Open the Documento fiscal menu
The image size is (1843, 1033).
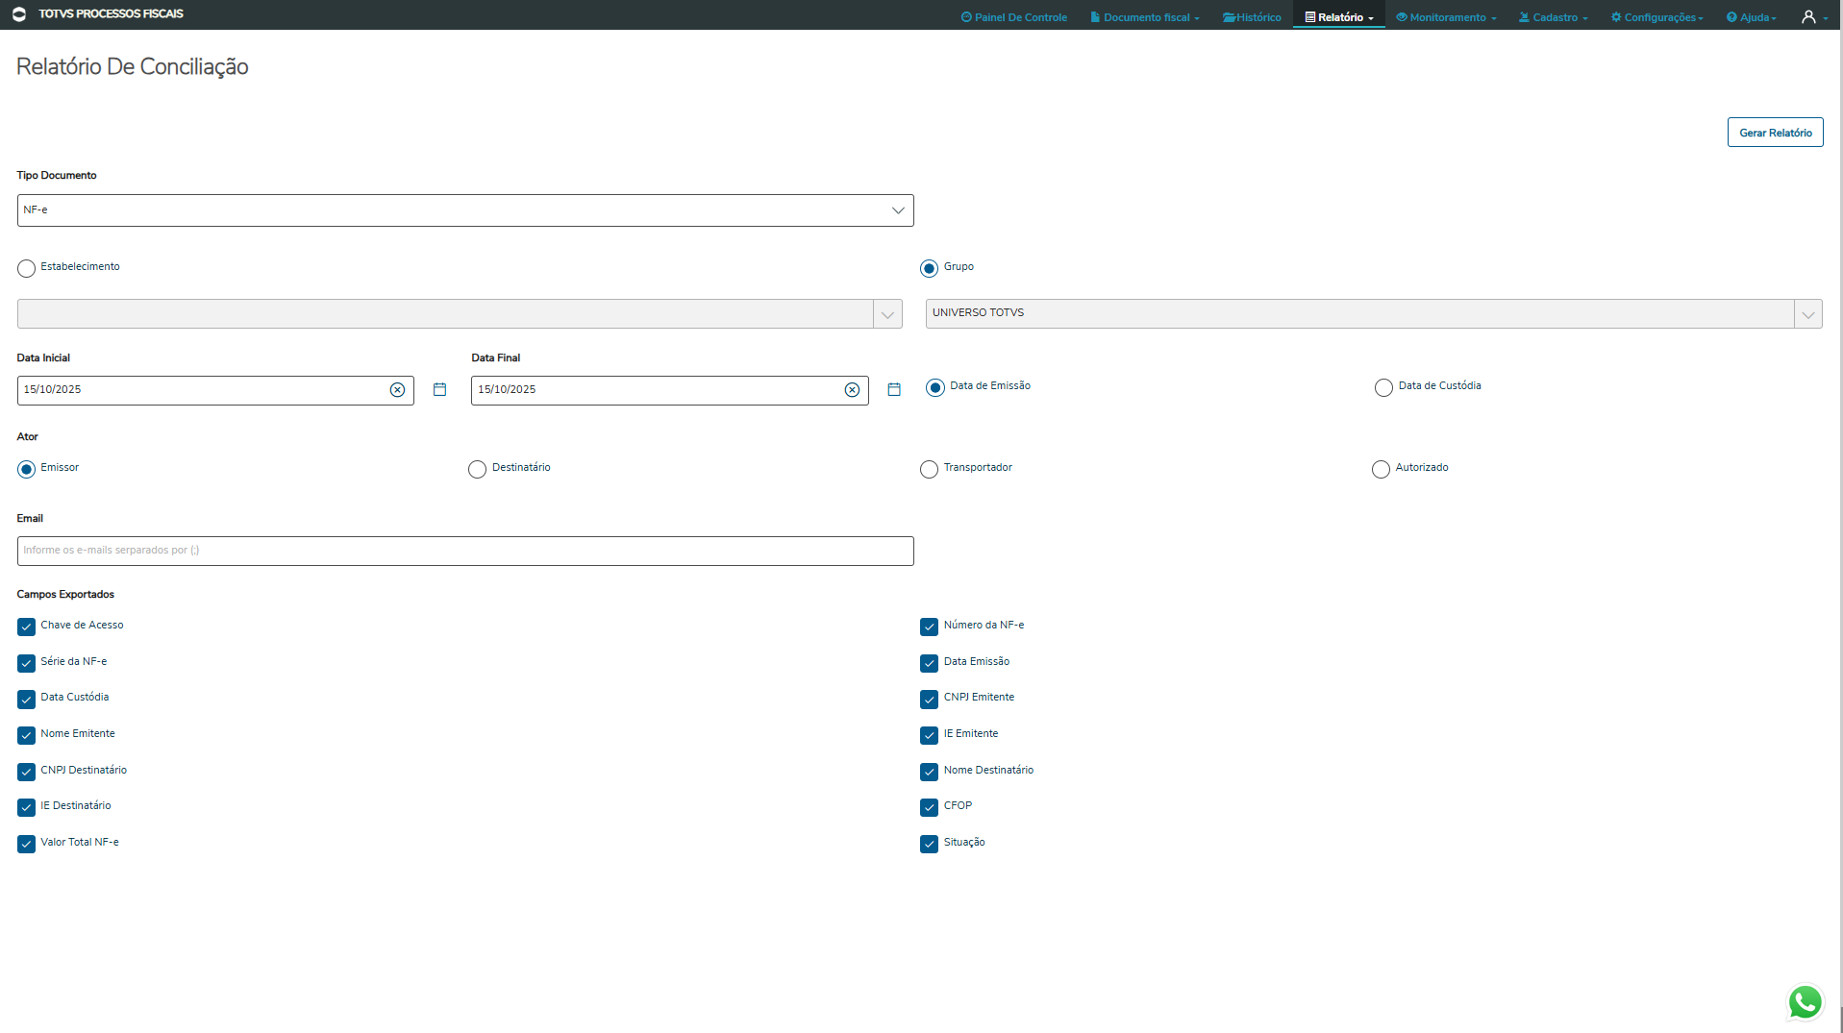(1145, 17)
